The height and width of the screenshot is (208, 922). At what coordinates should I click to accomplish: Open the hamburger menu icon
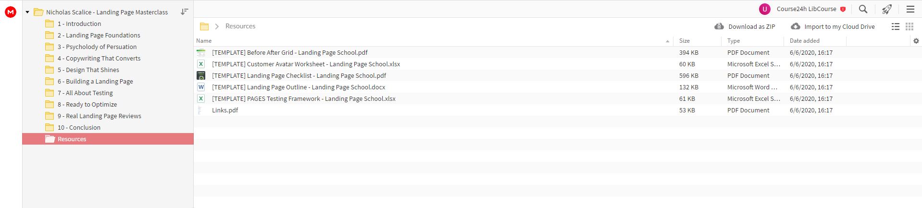[910, 9]
